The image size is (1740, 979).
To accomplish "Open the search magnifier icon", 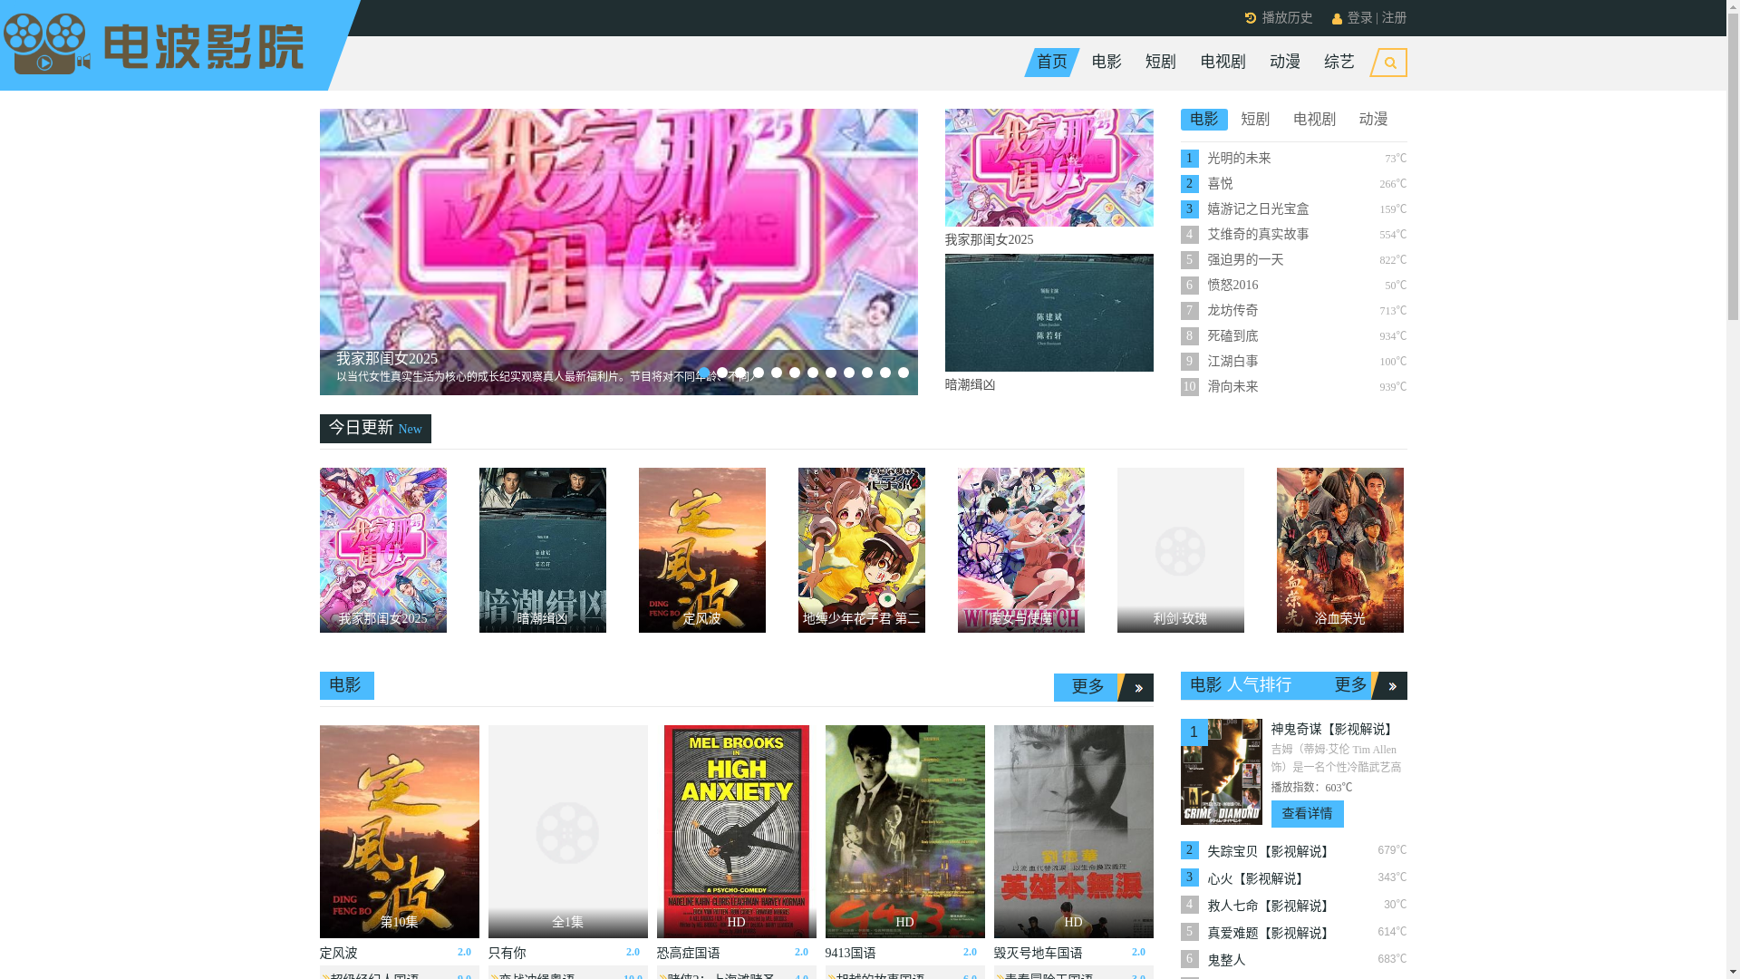I will click(x=1389, y=63).
